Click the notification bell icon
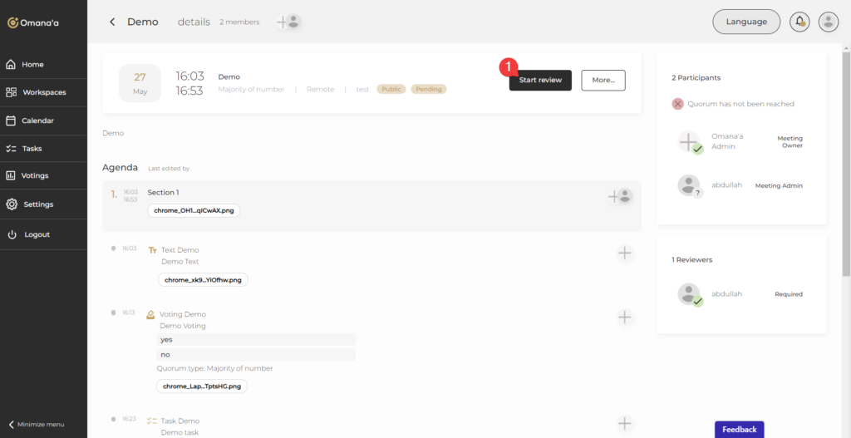Image resolution: width=851 pixels, height=438 pixels. (x=800, y=22)
